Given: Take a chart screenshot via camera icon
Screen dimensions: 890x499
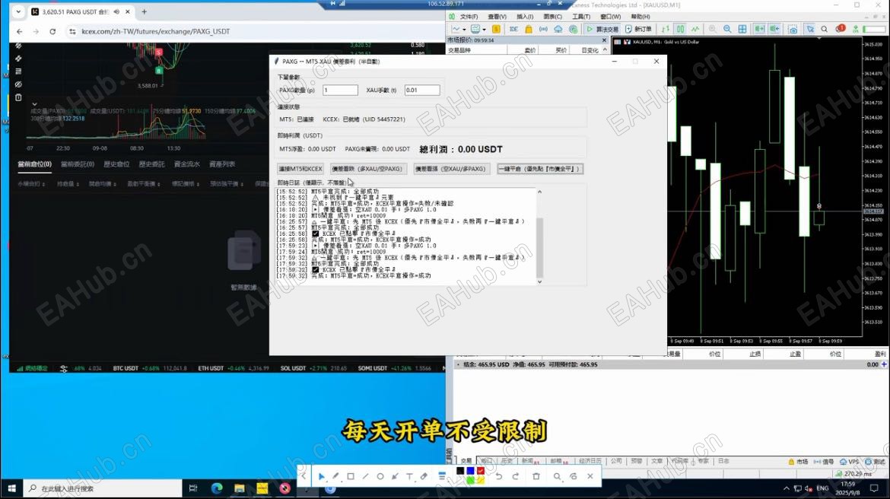Looking at the screenshot, I should 793,29.
